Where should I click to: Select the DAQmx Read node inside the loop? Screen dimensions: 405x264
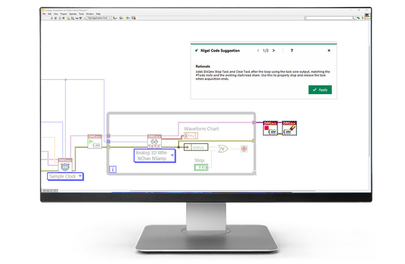coord(155,141)
